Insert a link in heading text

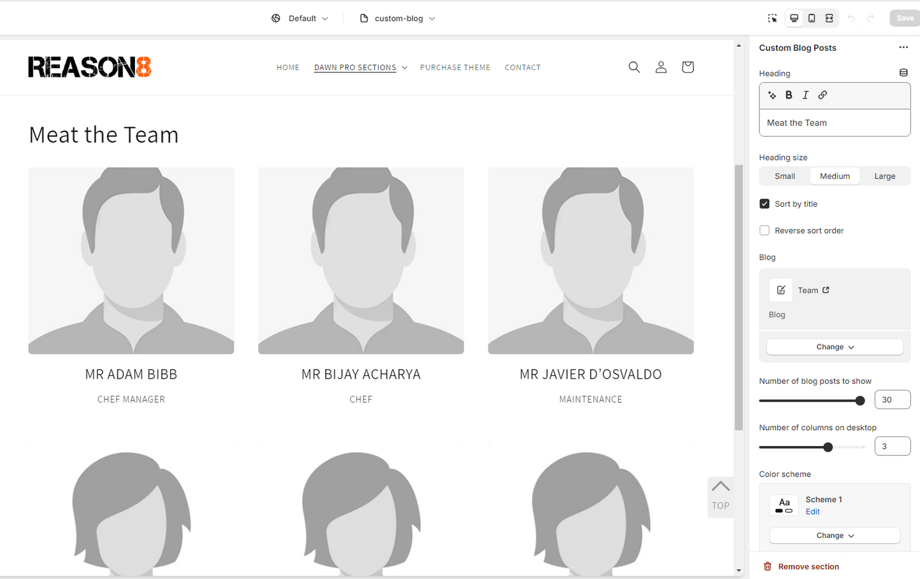(823, 95)
